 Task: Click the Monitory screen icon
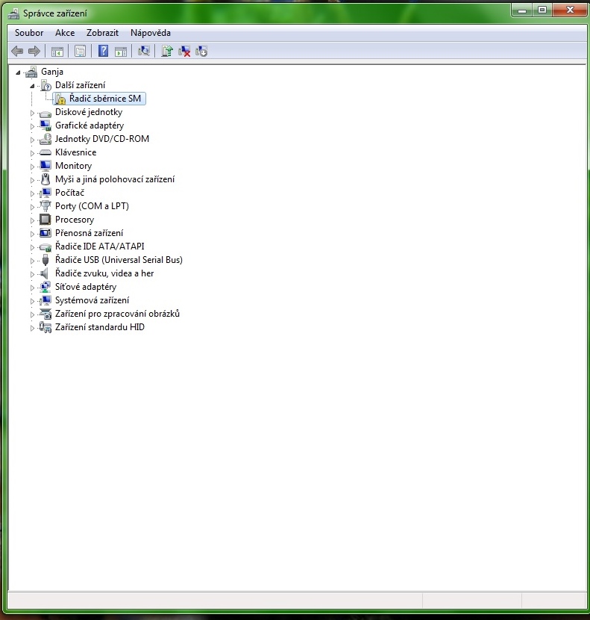(x=45, y=166)
